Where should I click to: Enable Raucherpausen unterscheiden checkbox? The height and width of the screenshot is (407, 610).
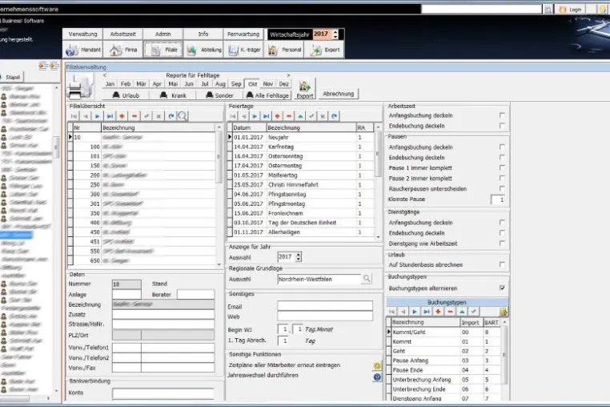[502, 188]
